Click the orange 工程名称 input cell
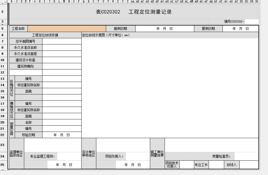The image size is (268, 175). point(67,28)
